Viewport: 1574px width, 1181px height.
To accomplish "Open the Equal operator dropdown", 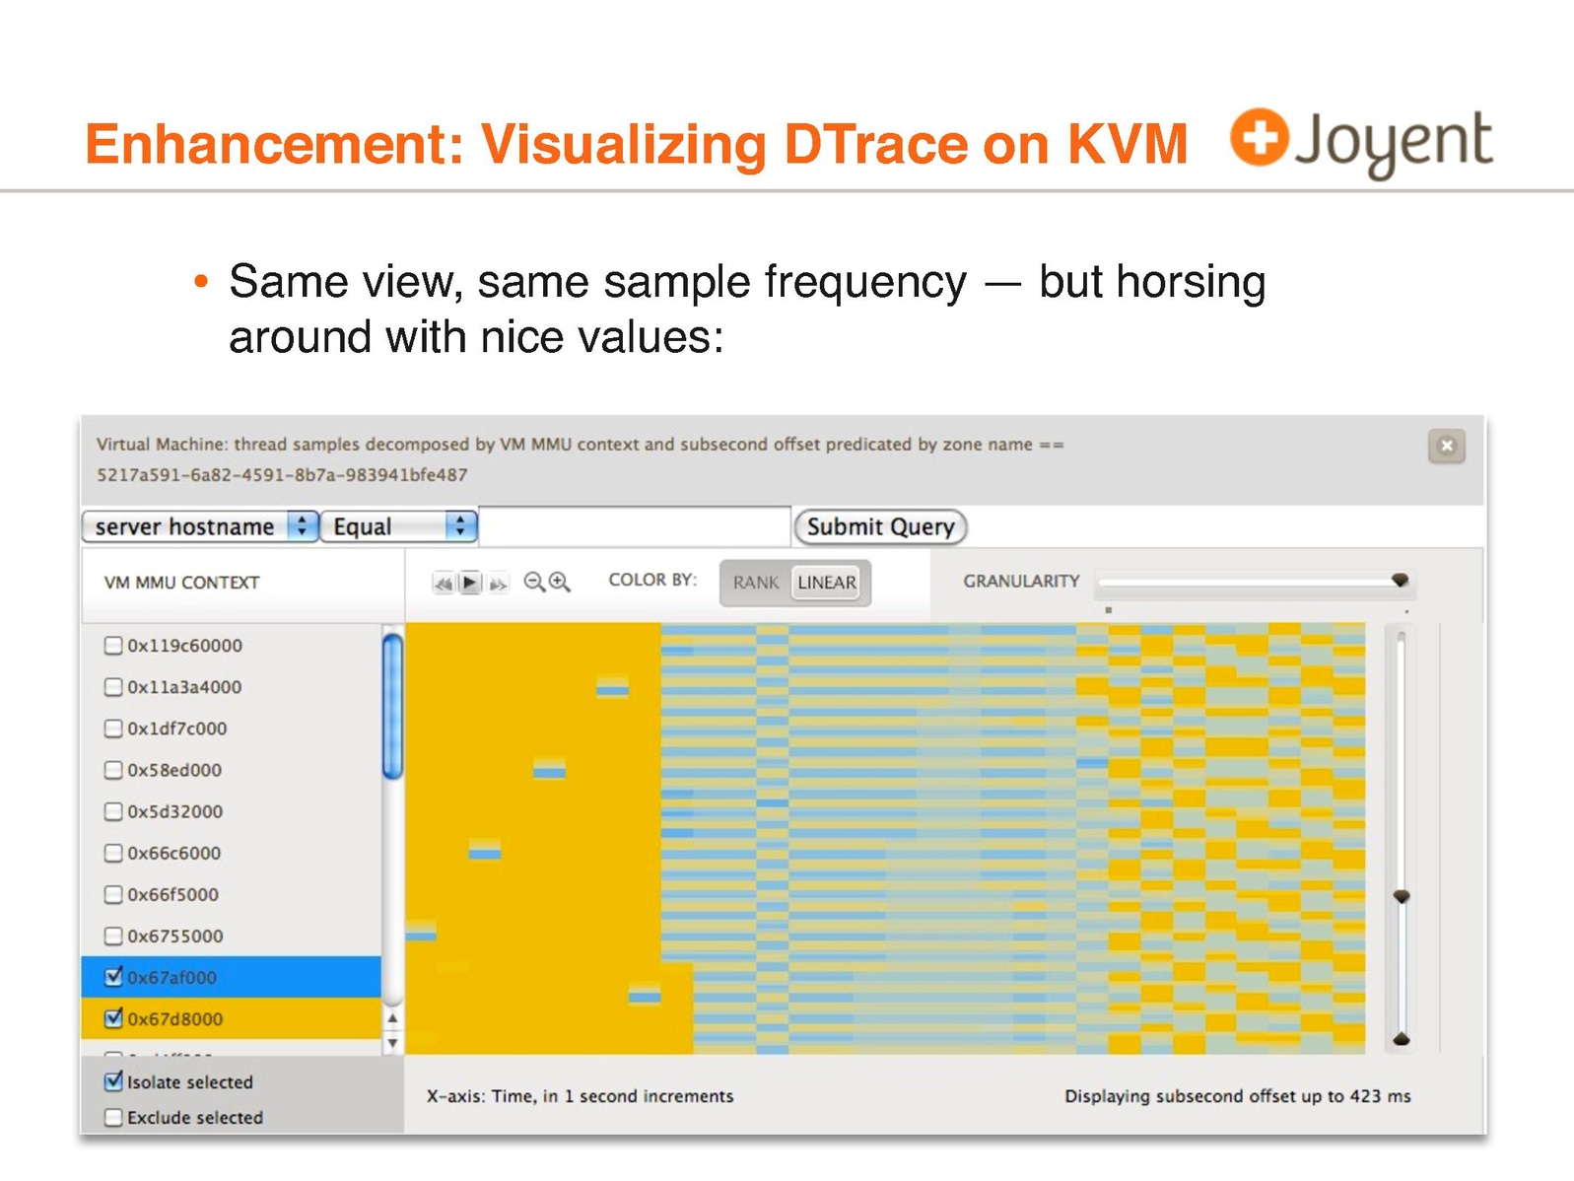I will [399, 526].
